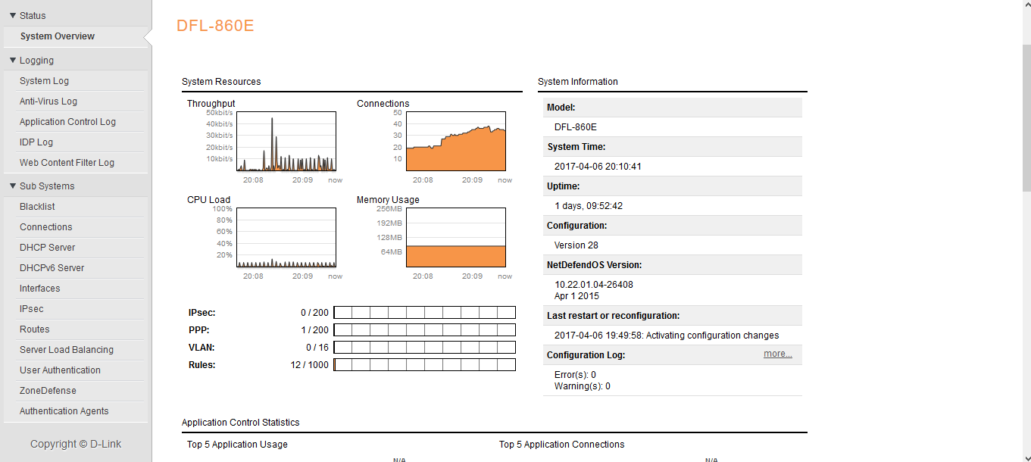The image size is (1031, 462).
Task: Click the Warning(s): 0 text
Action: [x=583, y=386]
